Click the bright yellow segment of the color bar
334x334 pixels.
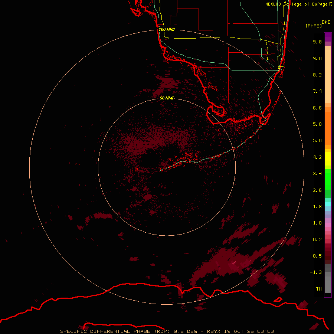pos(328,159)
